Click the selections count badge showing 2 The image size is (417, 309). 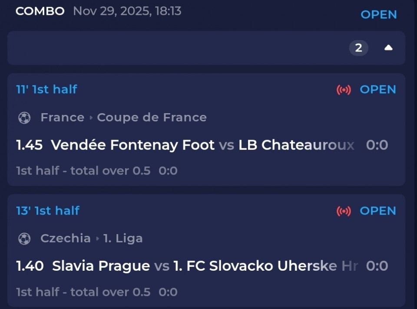358,48
